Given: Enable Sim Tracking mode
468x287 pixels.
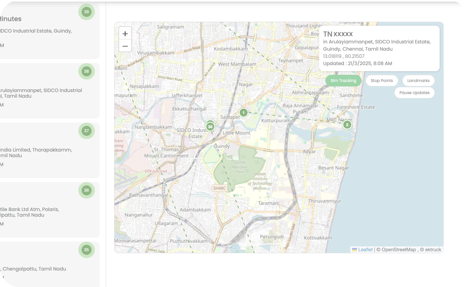Looking at the screenshot, I should (343, 80).
